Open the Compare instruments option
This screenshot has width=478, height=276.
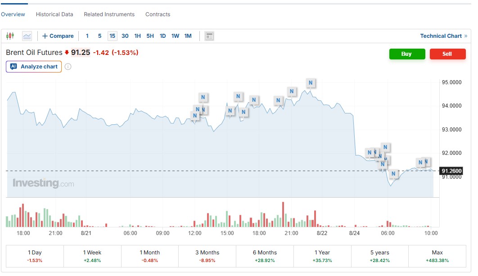tap(58, 36)
